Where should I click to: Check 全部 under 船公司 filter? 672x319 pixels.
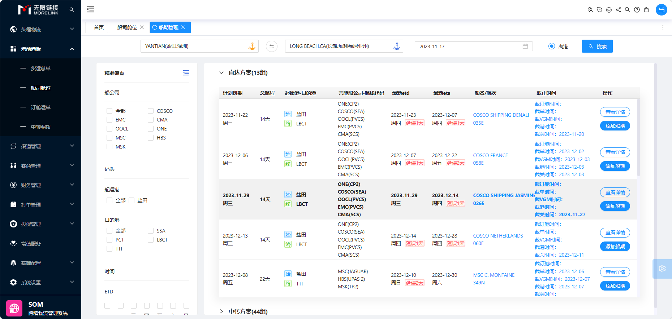pos(109,111)
